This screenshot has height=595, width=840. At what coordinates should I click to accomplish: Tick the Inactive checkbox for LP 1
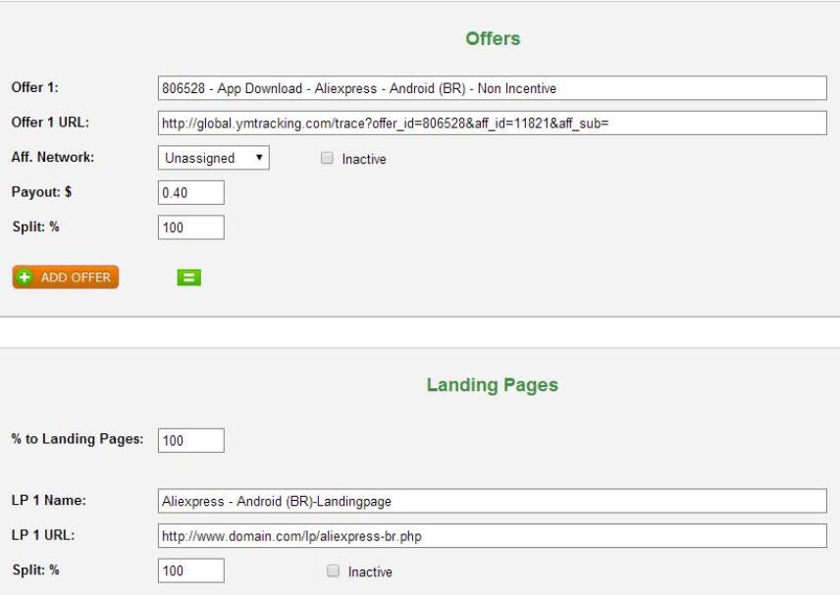[334, 571]
